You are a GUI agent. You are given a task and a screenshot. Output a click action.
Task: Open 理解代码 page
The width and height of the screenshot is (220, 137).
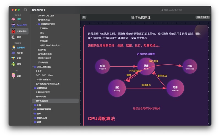click(44, 37)
